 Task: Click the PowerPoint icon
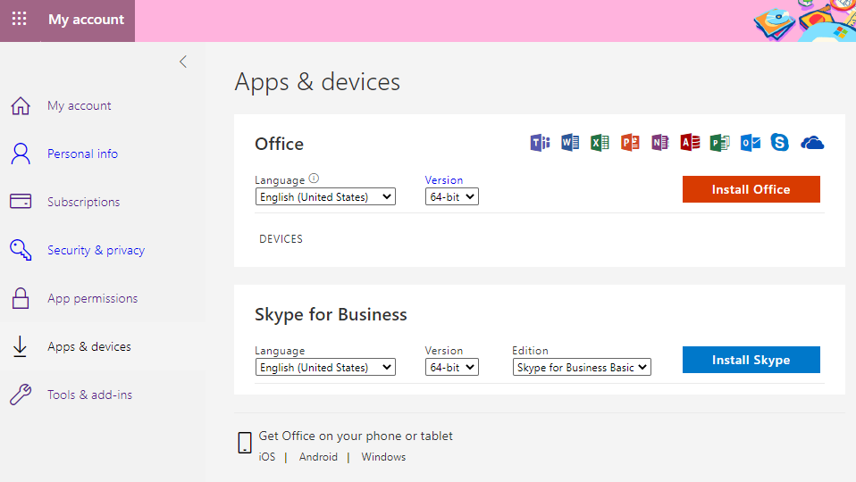pyautogui.click(x=630, y=143)
